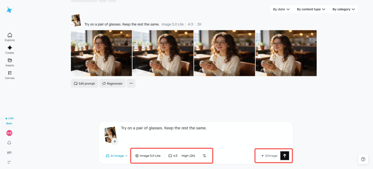Submit prompt with the up arrow button

pyautogui.click(x=284, y=155)
